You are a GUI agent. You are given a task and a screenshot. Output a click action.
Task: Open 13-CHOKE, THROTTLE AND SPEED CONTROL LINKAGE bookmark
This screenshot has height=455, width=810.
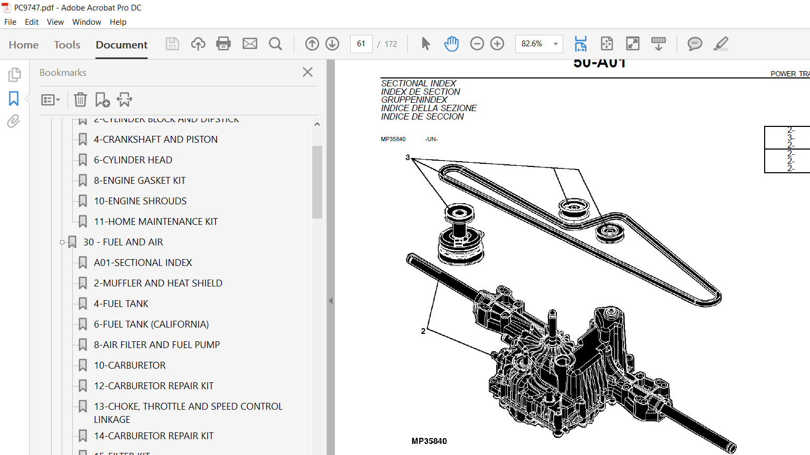coord(188,413)
